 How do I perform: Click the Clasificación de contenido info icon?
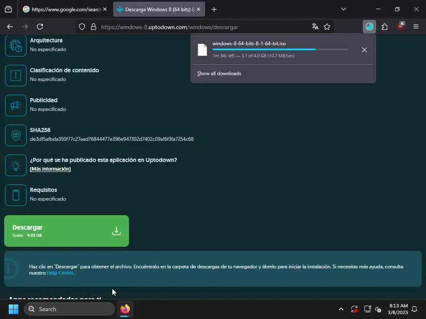coord(16,76)
